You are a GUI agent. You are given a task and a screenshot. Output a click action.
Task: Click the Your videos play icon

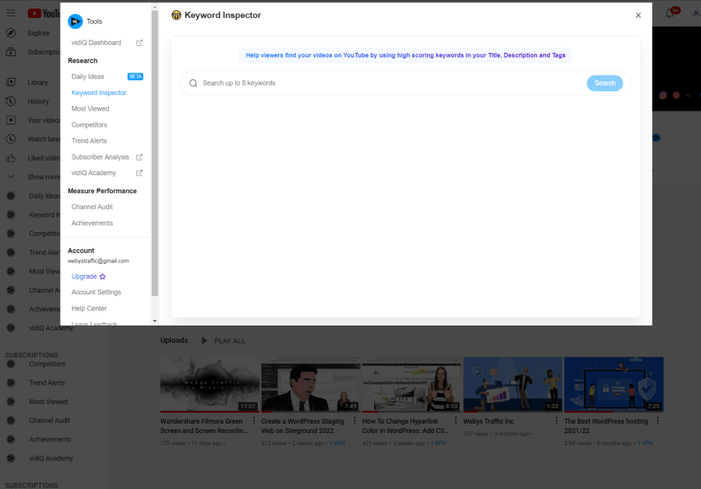[11, 120]
